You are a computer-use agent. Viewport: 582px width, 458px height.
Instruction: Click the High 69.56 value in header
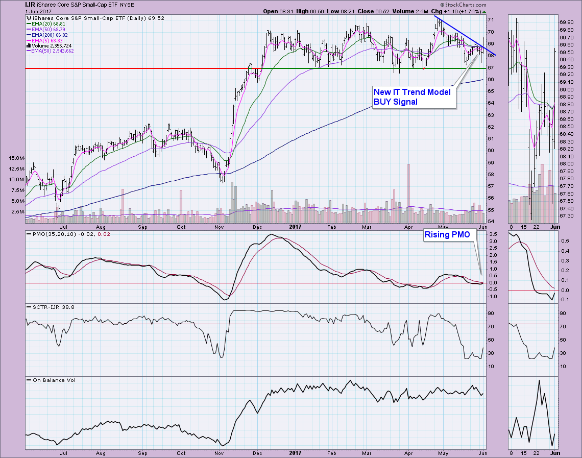tap(310, 12)
